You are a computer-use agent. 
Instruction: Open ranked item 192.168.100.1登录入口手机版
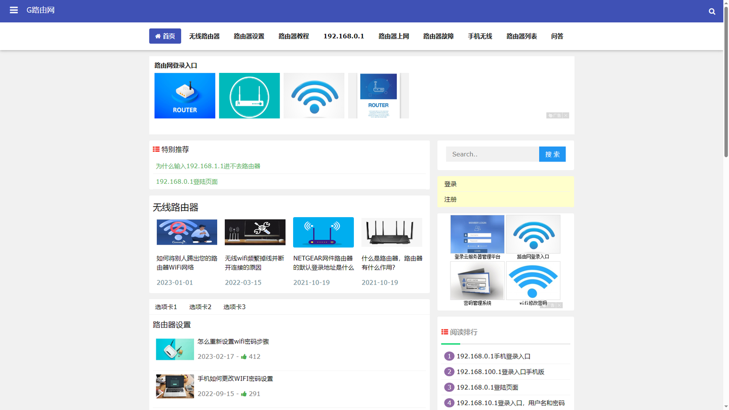point(501,372)
